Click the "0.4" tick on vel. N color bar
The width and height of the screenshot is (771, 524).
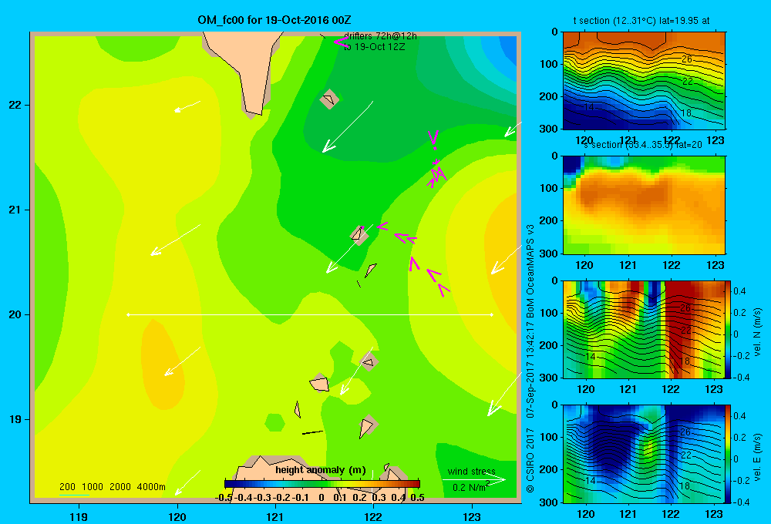pyautogui.click(x=740, y=291)
